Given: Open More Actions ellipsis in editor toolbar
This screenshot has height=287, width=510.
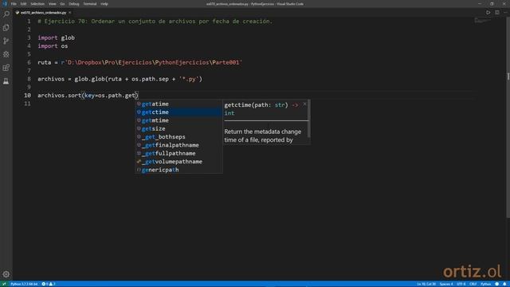Looking at the screenshot, I should pos(505,13).
